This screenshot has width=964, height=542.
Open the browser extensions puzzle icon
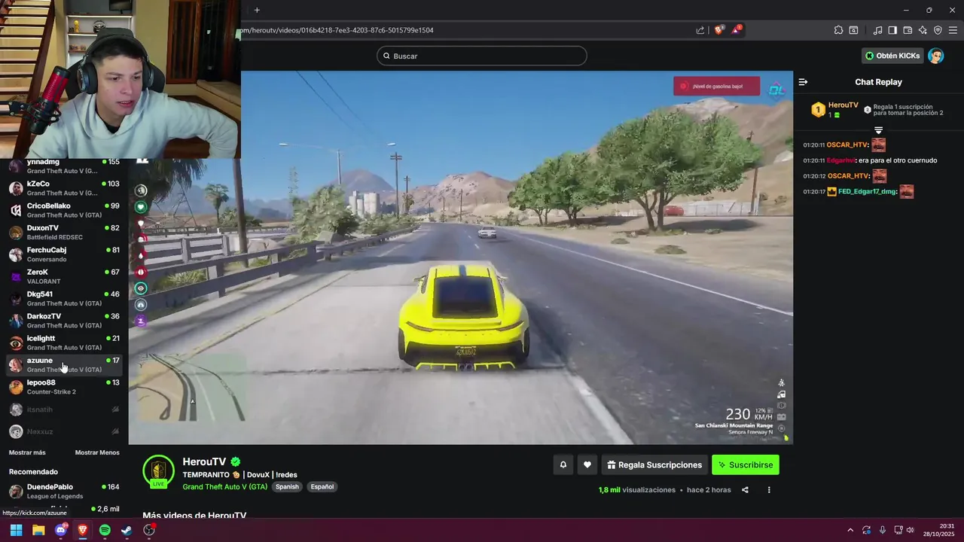pyautogui.click(x=838, y=30)
